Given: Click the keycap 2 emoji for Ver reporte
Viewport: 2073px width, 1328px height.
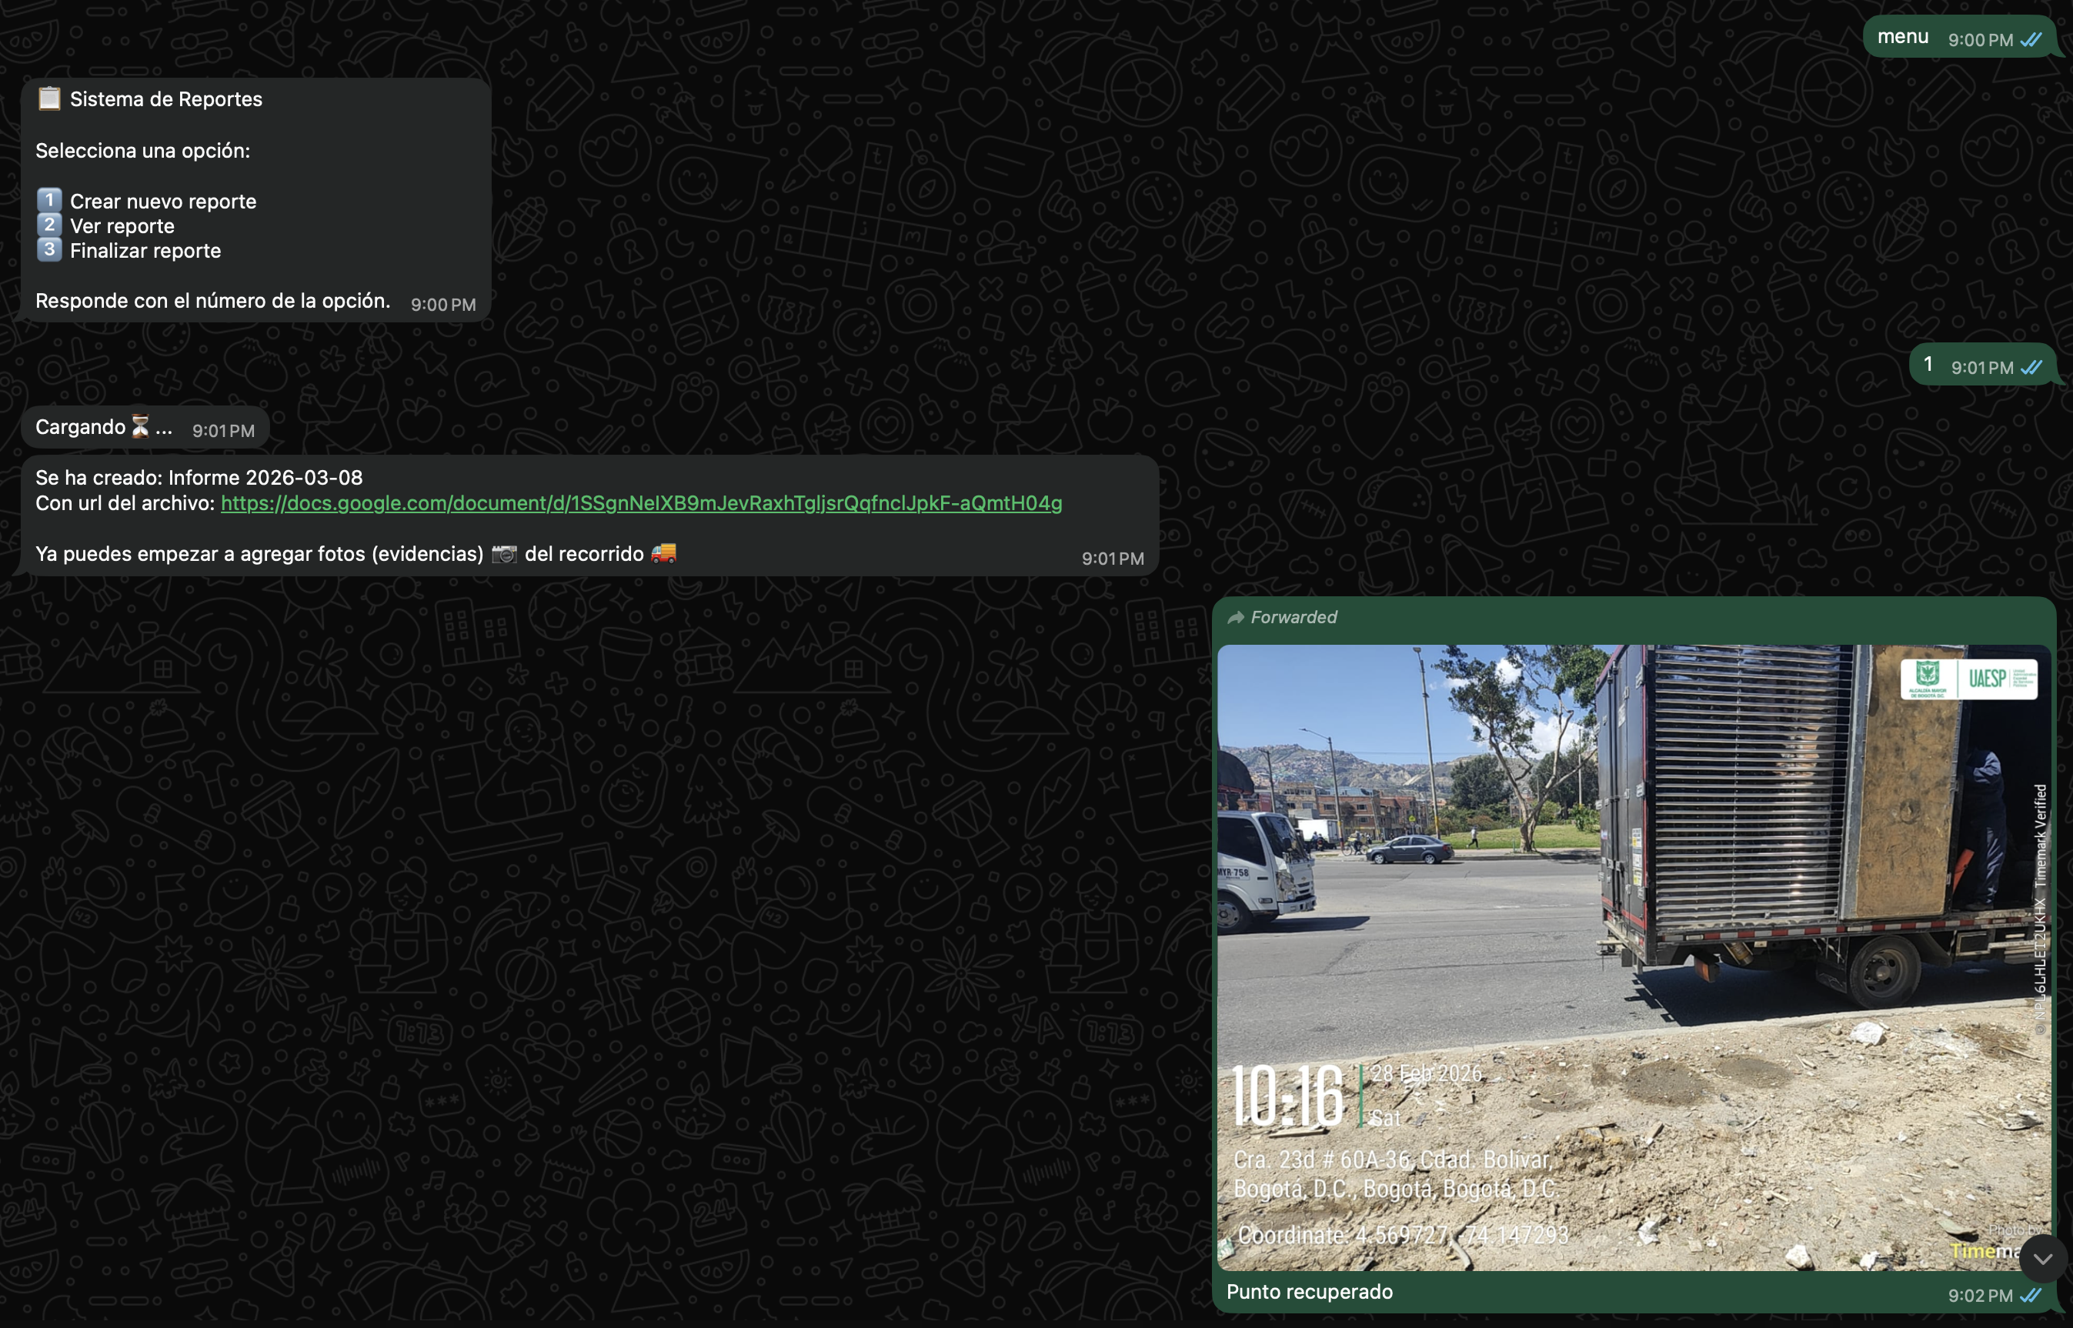Looking at the screenshot, I should pos(49,225).
